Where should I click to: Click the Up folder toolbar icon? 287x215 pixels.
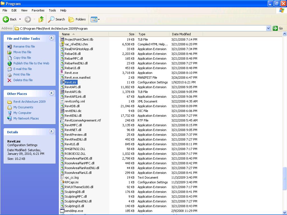point(41,19)
